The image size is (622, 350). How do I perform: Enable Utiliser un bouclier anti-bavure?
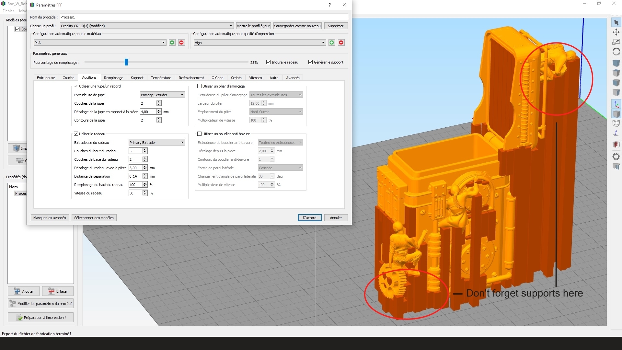[x=200, y=134]
